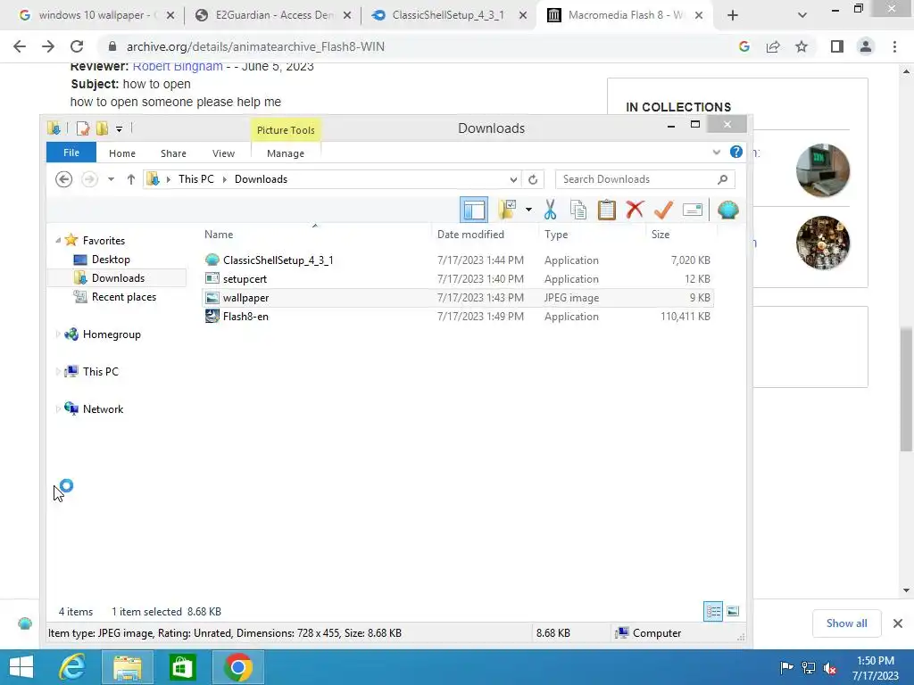Click the orange Properties checkmark icon
Viewport: 914px width, 685px height.
(663, 210)
